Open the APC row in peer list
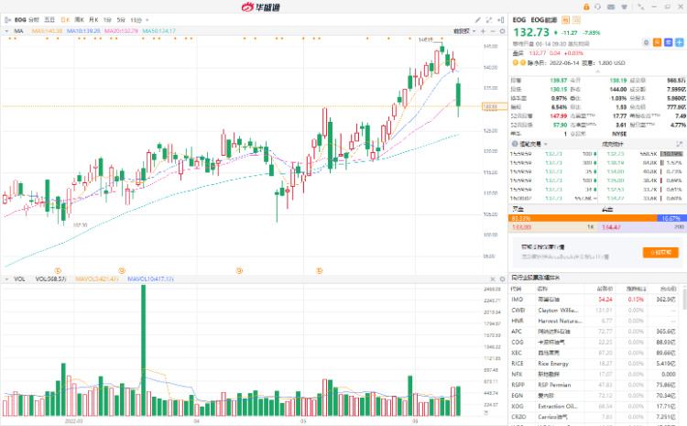The height and width of the screenshot is (426, 687). click(x=594, y=332)
